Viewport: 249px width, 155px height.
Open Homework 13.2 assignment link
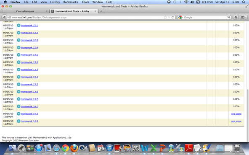click(29, 62)
